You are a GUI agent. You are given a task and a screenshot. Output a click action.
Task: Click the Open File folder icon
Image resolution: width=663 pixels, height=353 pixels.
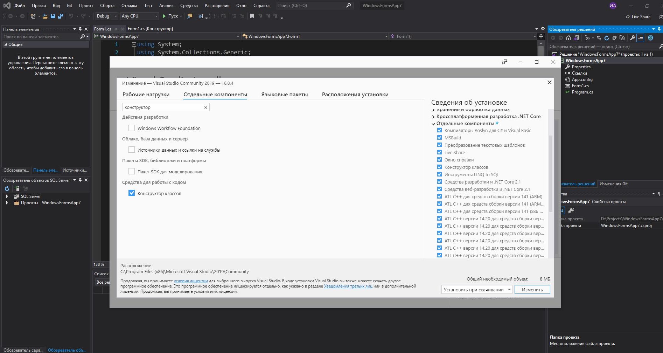point(45,16)
